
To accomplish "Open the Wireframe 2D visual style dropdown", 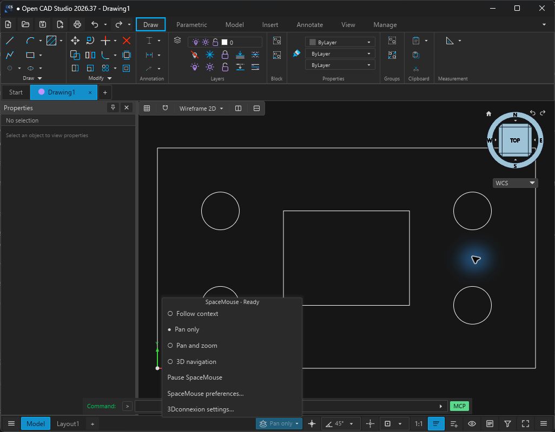I will click(x=201, y=109).
